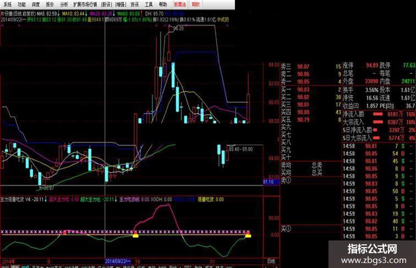
Task: Select the 主力吃货线: 8.00 label
Action: click(134, 199)
